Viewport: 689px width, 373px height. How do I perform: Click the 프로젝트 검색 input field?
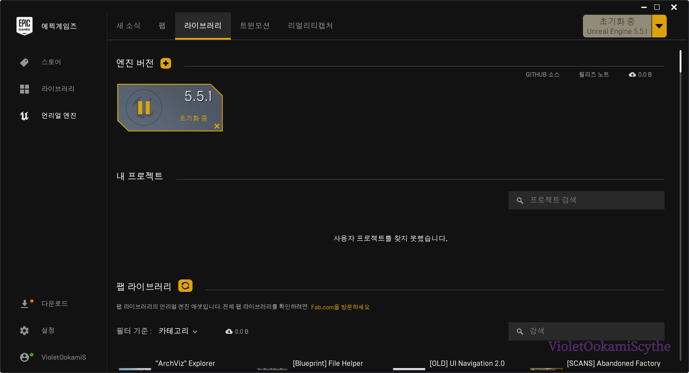coord(586,201)
